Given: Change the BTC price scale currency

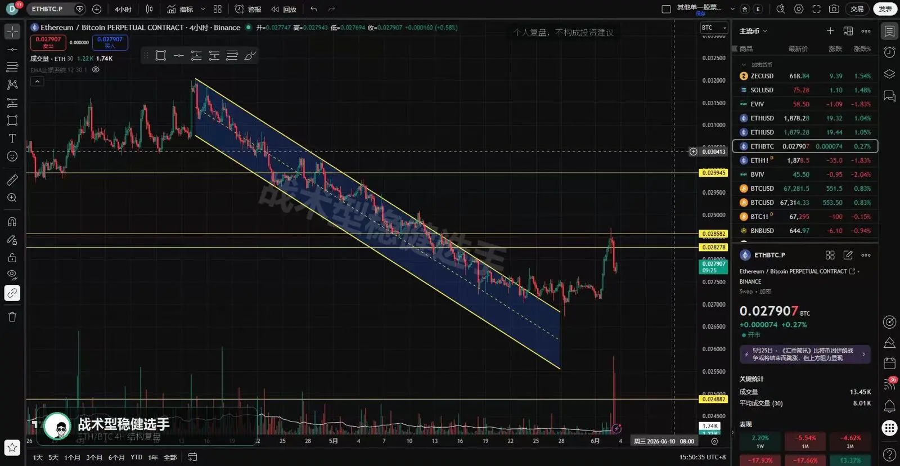Looking at the screenshot, I should pos(714,28).
